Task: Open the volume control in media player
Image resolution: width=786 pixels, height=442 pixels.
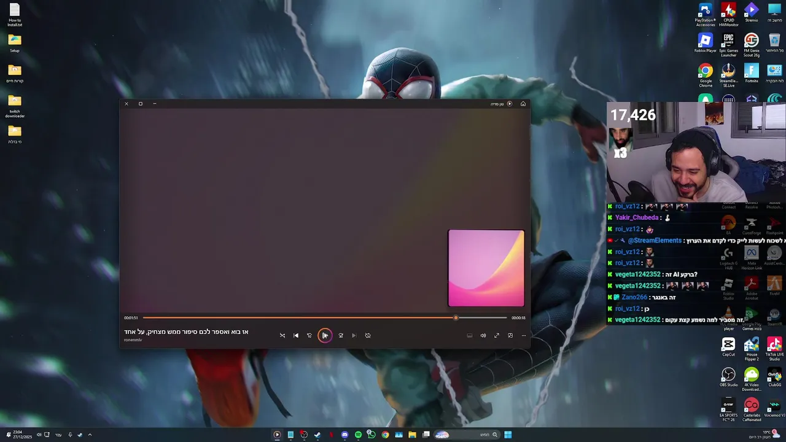Action: point(483,335)
